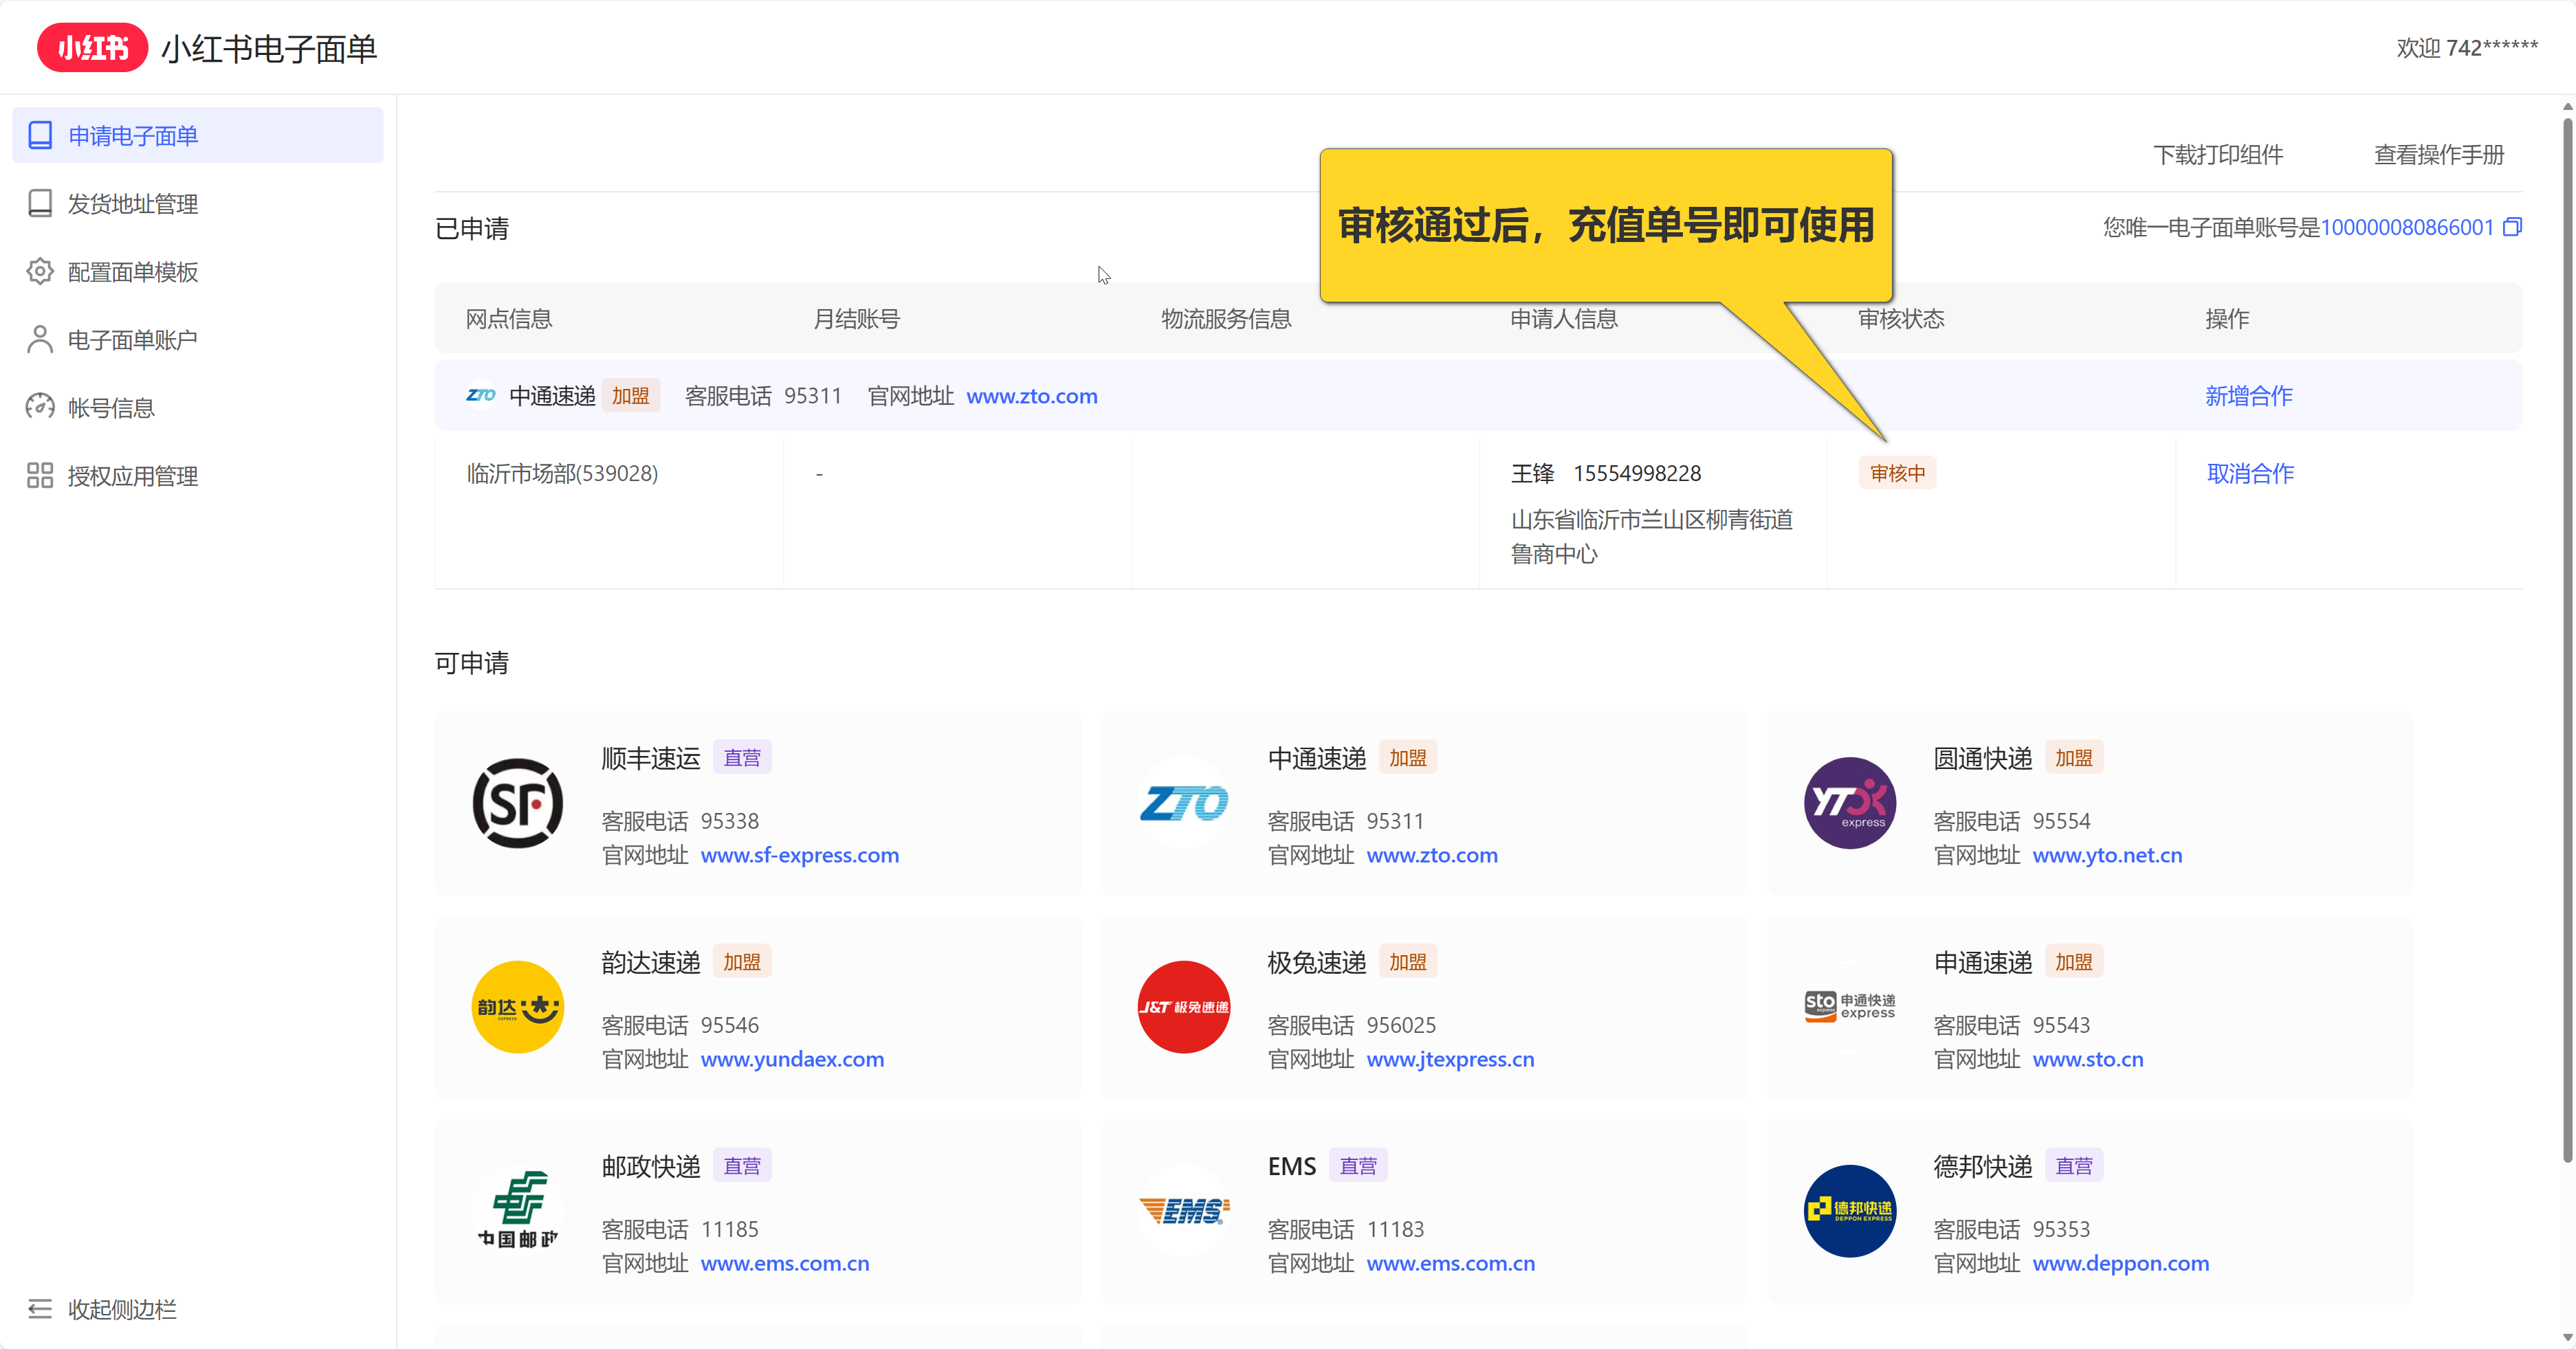This screenshot has width=2576, height=1349.
Task: Click 新增合作 for ZTO Express
Action: click(2248, 396)
